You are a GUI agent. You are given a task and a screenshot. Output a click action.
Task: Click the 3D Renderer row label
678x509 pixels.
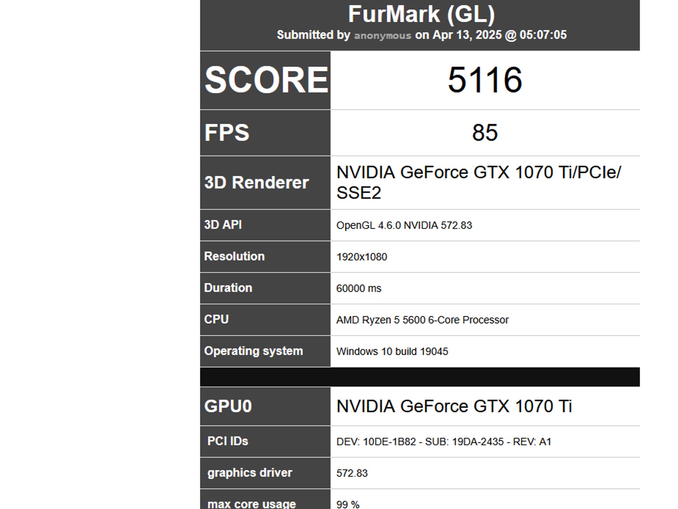[x=257, y=183]
